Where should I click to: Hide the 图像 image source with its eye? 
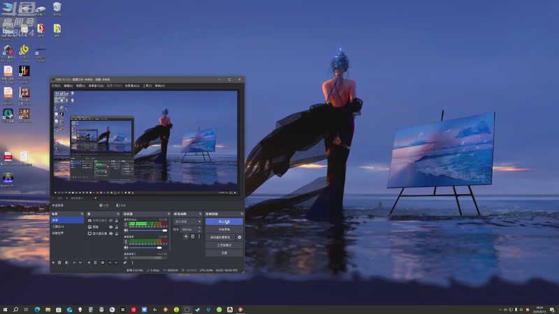point(111,227)
